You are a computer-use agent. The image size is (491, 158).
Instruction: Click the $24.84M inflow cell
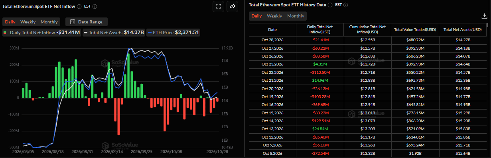[x=320, y=129]
